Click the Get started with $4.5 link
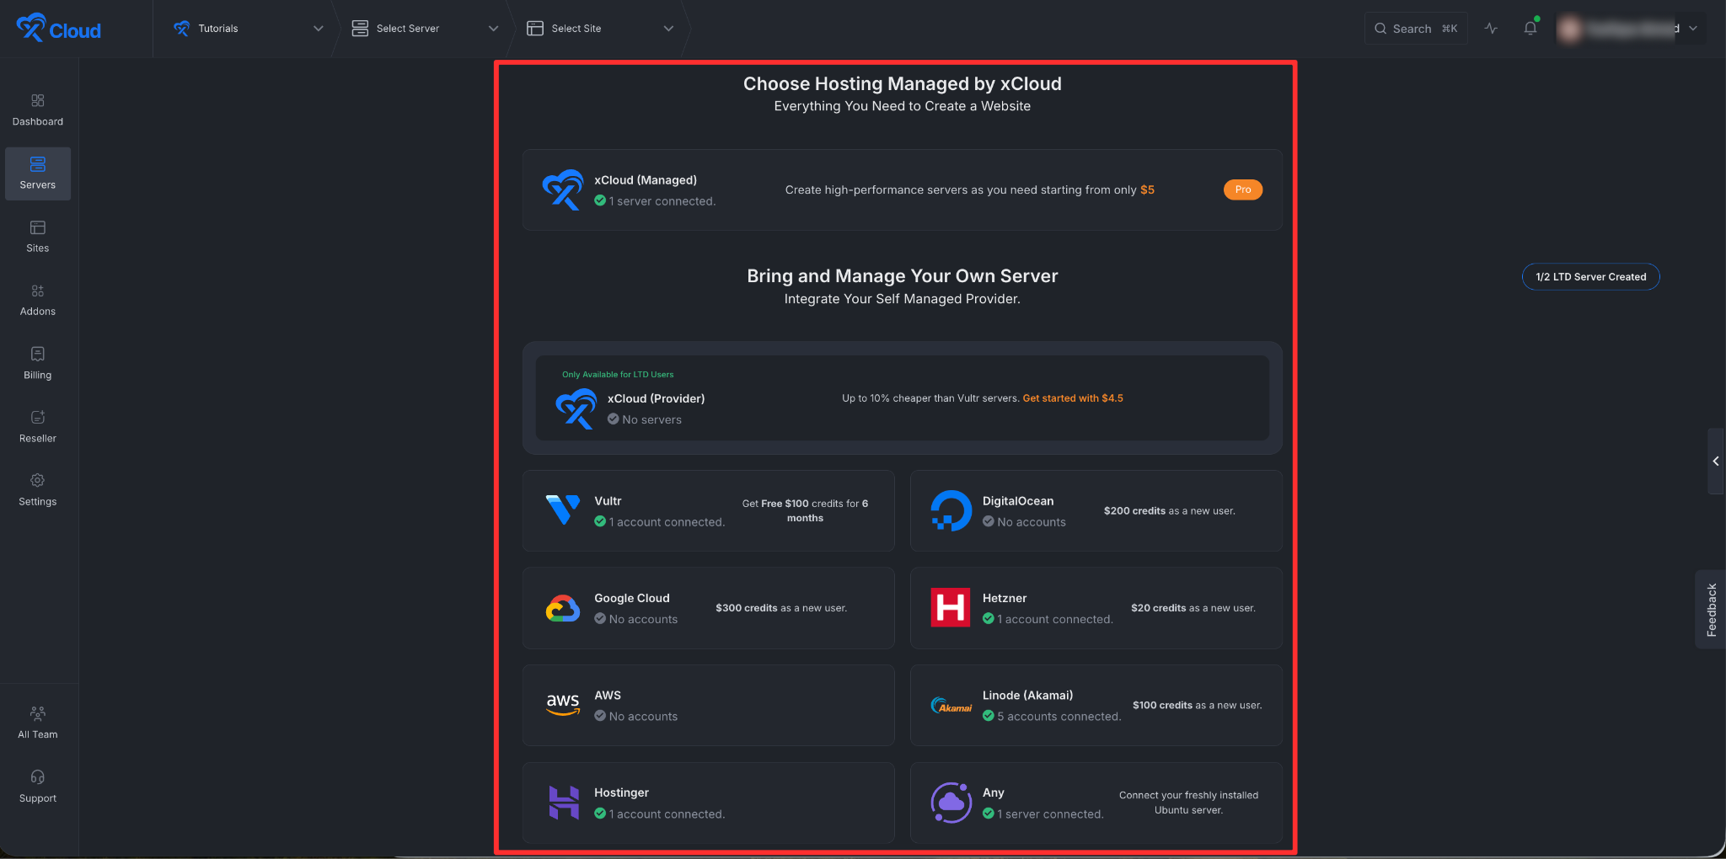The image size is (1726, 859). [x=1072, y=398]
